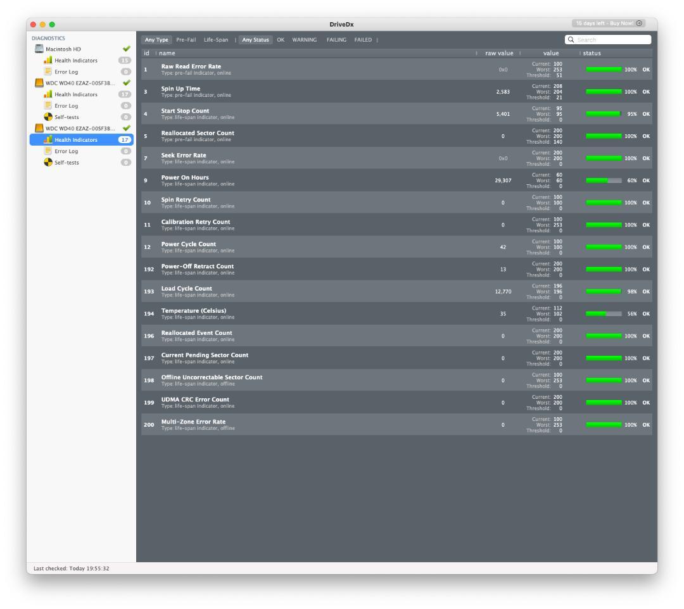Sort by the raw value column header

coord(498,53)
